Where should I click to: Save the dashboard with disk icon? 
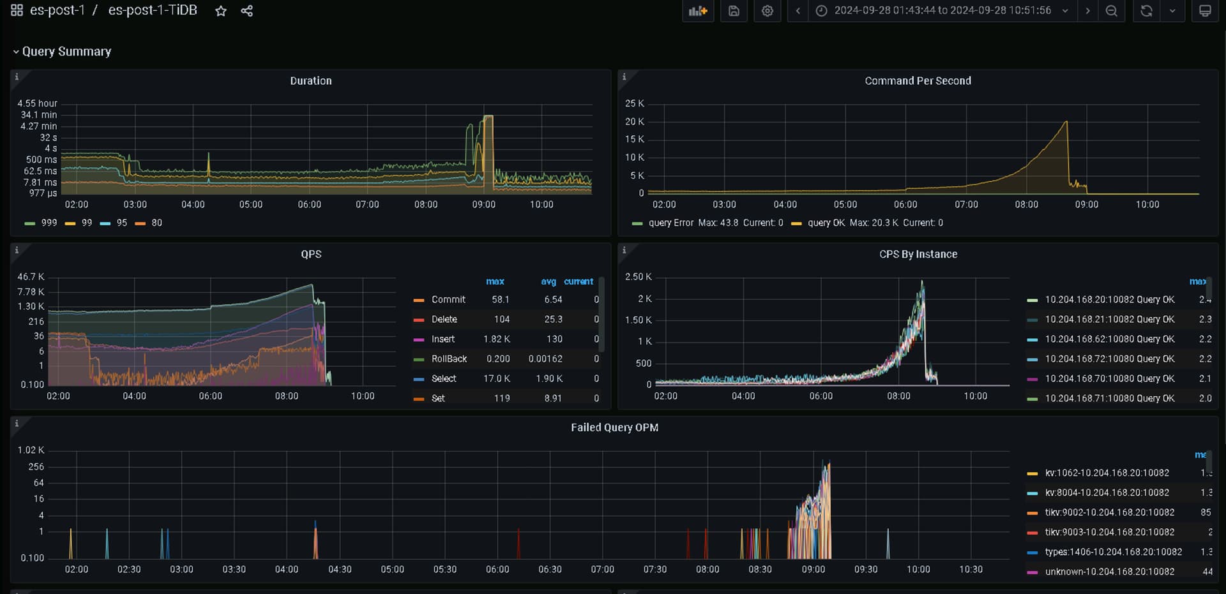click(x=734, y=11)
